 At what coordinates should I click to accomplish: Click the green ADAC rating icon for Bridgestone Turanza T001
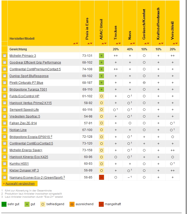pos(101,89)
